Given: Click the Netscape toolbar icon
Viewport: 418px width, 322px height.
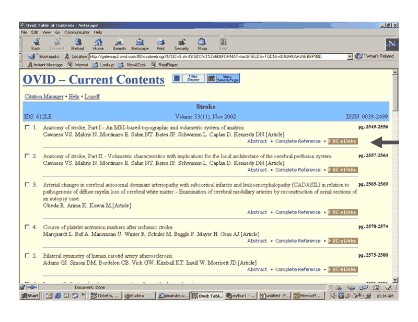Looking at the screenshot, I should click(140, 44).
